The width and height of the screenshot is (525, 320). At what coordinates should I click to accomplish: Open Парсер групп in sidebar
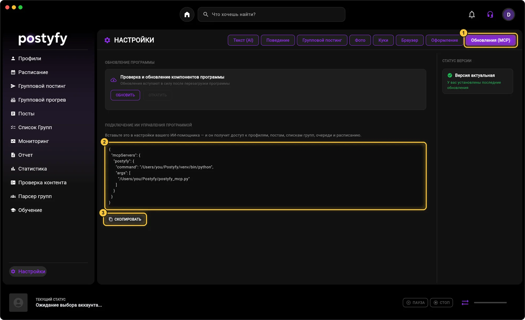click(x=31, y=196)
